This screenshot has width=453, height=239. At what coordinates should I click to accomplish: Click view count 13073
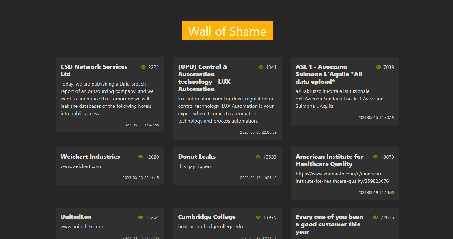[x=387, y=157]
